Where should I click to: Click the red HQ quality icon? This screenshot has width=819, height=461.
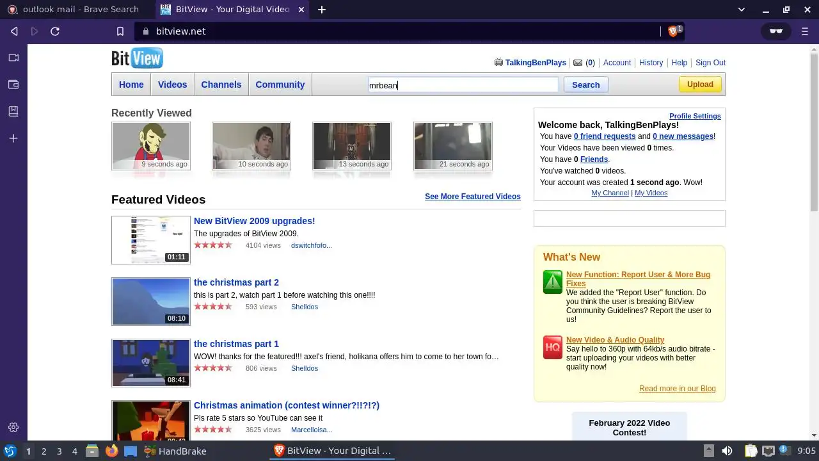(x=553, y=348)
